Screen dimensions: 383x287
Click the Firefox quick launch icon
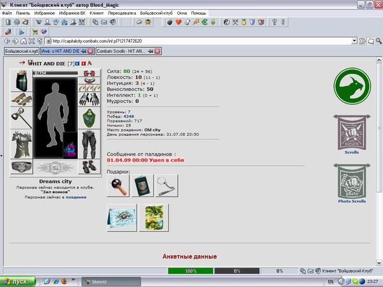tap(64, 281)
